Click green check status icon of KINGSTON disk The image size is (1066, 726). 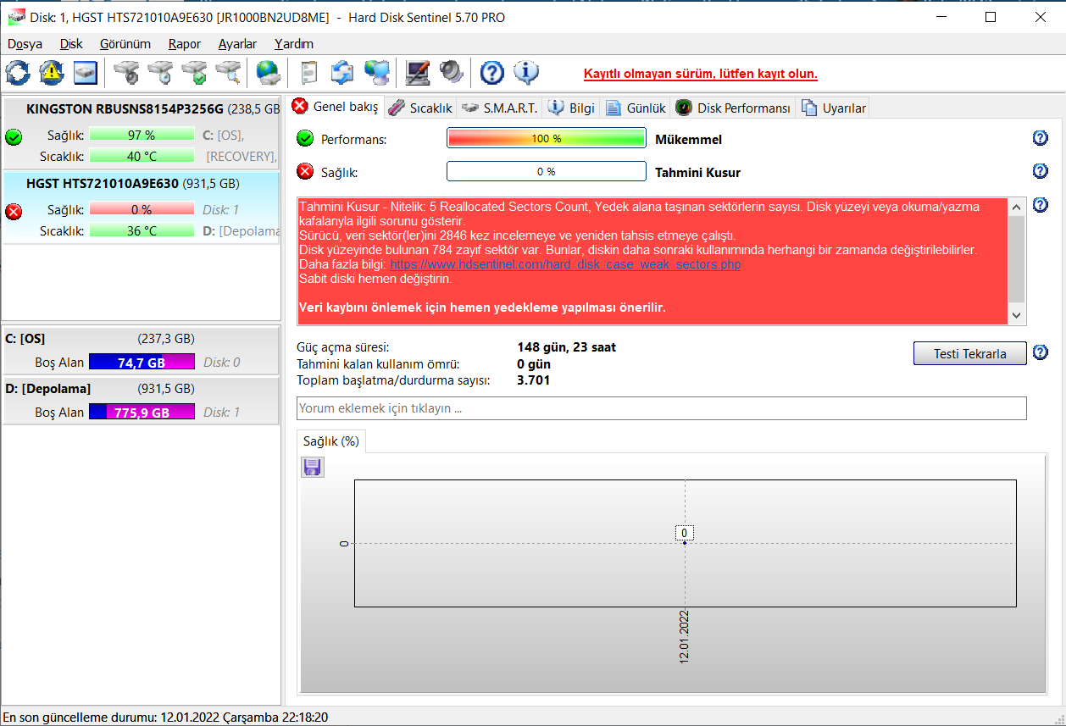pos(14,137)
